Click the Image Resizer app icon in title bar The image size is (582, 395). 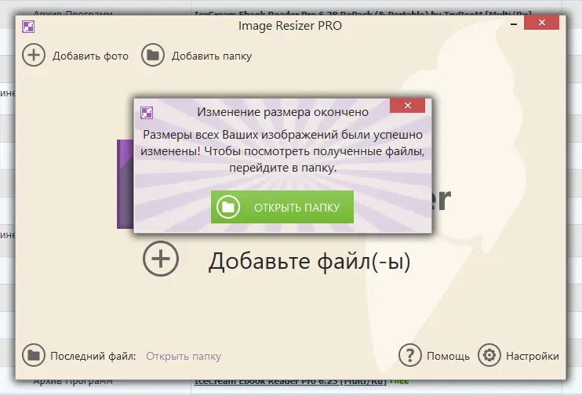tap(28, 27)
